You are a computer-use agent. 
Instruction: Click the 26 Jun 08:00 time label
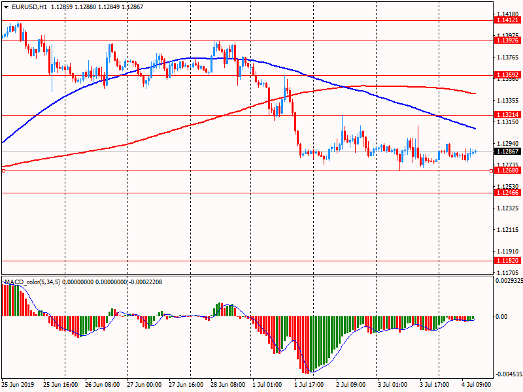[x=103, y=384]
